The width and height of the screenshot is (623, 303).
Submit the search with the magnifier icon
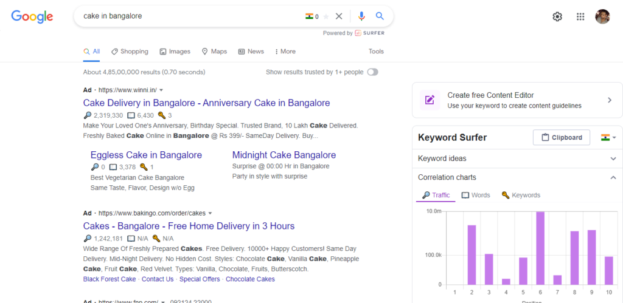[x=380, y=16]
